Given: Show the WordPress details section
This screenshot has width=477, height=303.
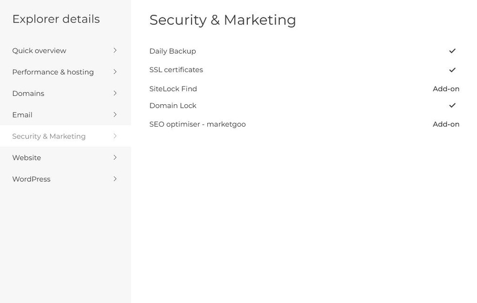Looking at the screenshot, I should (31, 179).
